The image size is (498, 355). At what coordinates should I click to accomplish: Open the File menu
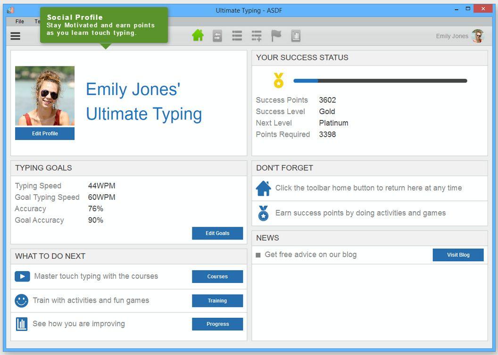(x=20, y=21)
